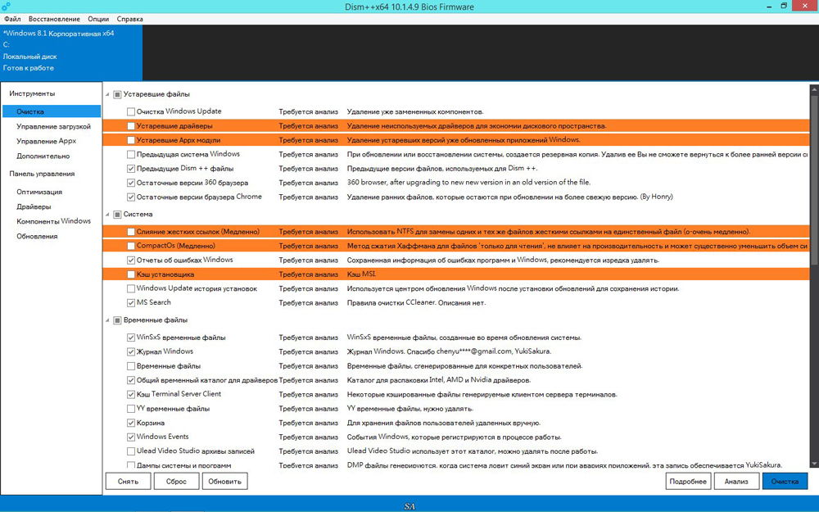Image resolution: width=819 pixels, height=512 pixels.
Task: Uncheck the Корзина checkbox
Action: point(131,423)
